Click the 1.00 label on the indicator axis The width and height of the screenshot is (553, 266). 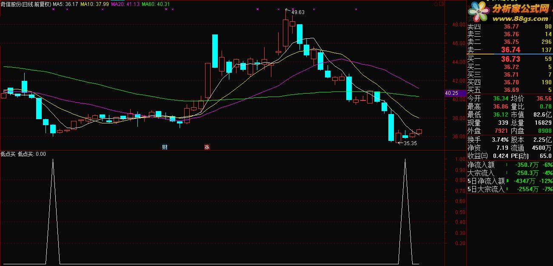[x=460, y=159]
